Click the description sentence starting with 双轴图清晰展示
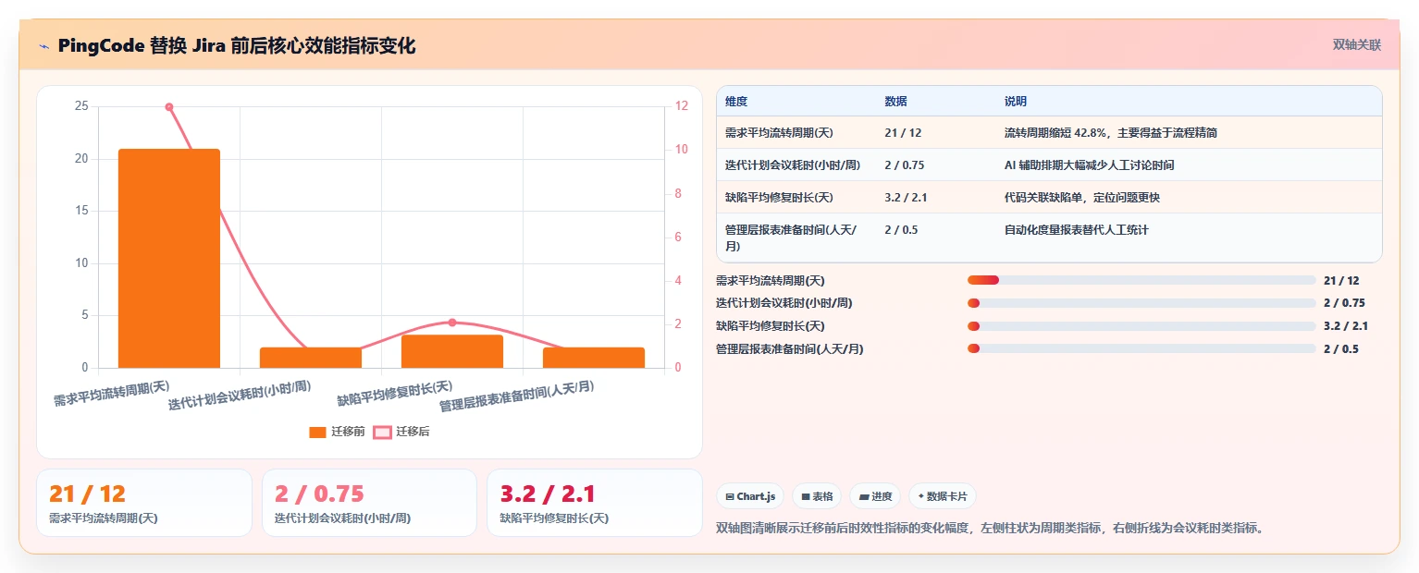The height and width of the screenshot is (573, 1419). [x=990, y=529]
